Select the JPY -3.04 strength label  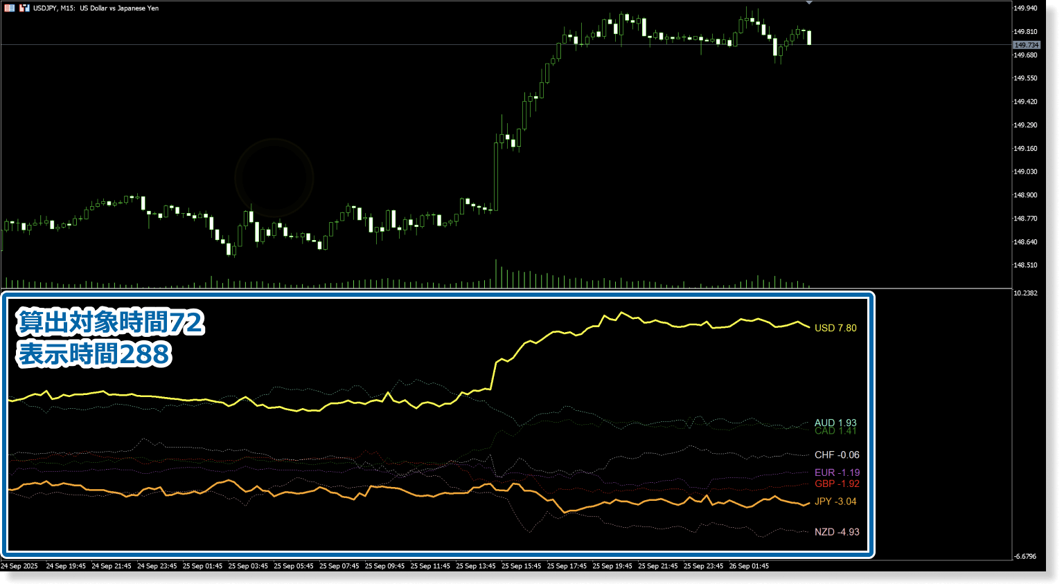835,502
